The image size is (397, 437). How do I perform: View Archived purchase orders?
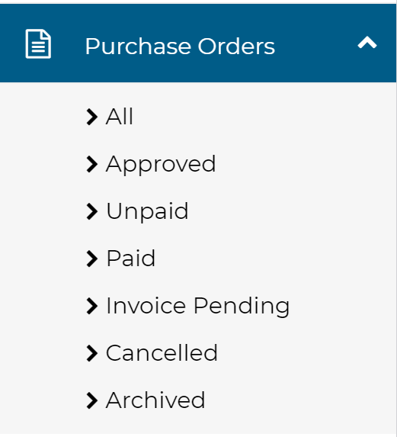tap(155, 400)
